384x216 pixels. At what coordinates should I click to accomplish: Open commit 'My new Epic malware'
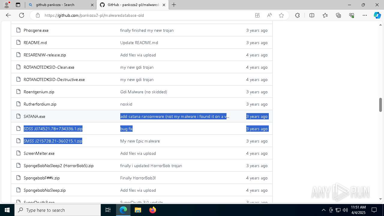(x=140, y=141)
